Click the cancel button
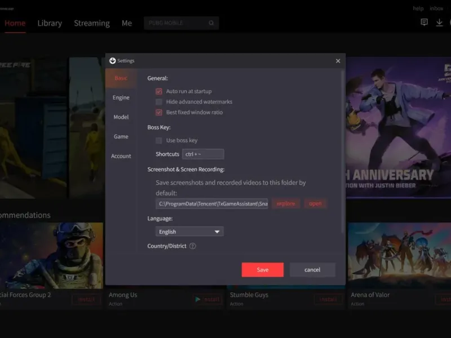The image size is (451, 338). coord(312,270)
